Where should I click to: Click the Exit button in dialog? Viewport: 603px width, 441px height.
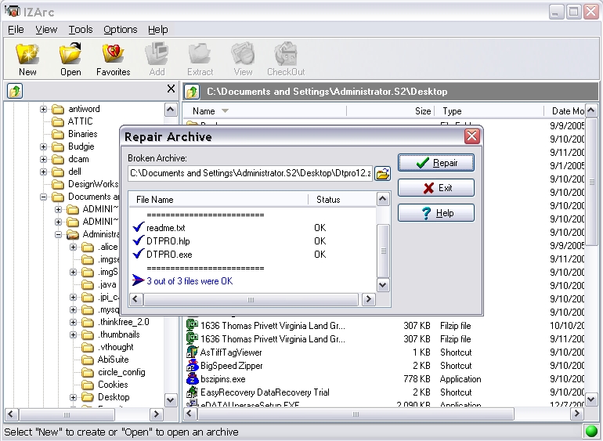coord(436,188)
